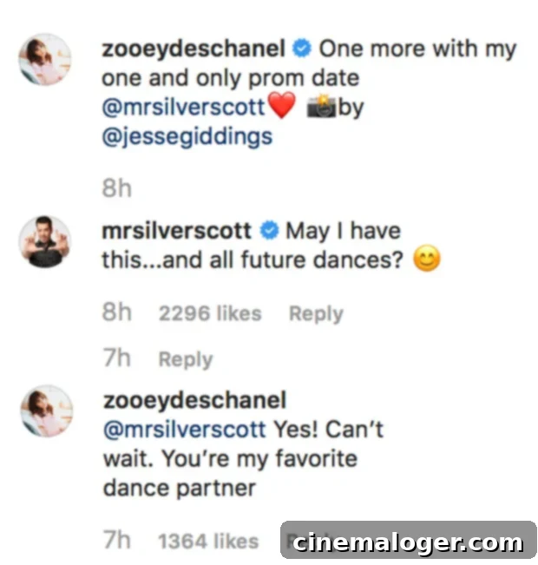The height and width of the screenshot is (565, 538).
Task: Click the smiling emoji after 'future dances?'
Action: [425, 260]
